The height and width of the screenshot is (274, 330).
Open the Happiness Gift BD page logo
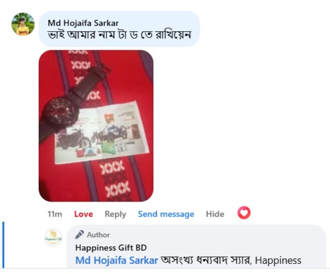pos(53,237)
